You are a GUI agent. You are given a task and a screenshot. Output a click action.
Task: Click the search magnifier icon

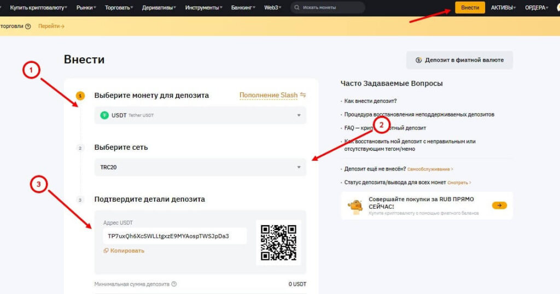(297, 8)
